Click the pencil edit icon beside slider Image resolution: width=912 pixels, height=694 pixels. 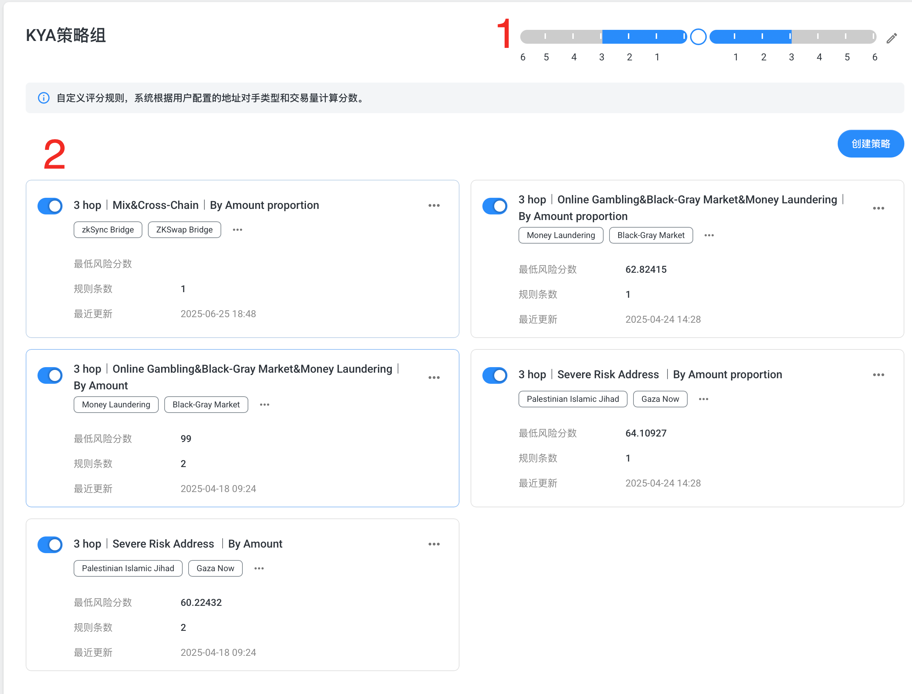point(892,39)
